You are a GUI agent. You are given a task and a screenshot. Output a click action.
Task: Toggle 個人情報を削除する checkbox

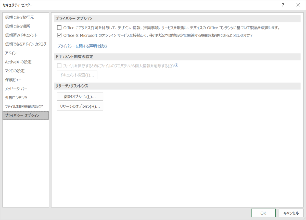[x=59, y=66]
